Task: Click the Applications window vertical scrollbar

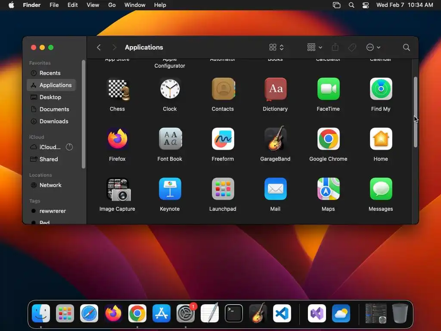Action: click(416, 112)
